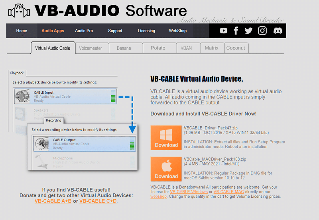Viewport: 319px width, 220px height.
Task: Switch to the Potato tab
Action: click(x=158, y=48)
